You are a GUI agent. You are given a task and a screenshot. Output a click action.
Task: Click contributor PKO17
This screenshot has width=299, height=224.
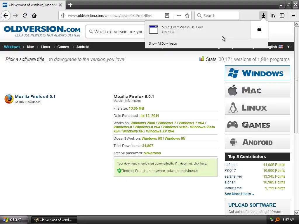[230, 171]
